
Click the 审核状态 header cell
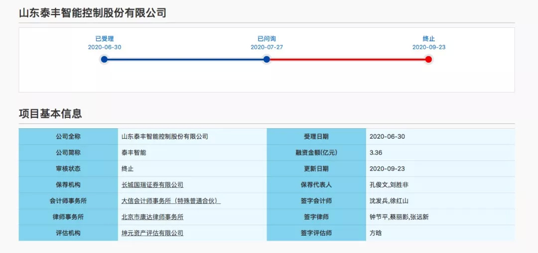[68, 169]
